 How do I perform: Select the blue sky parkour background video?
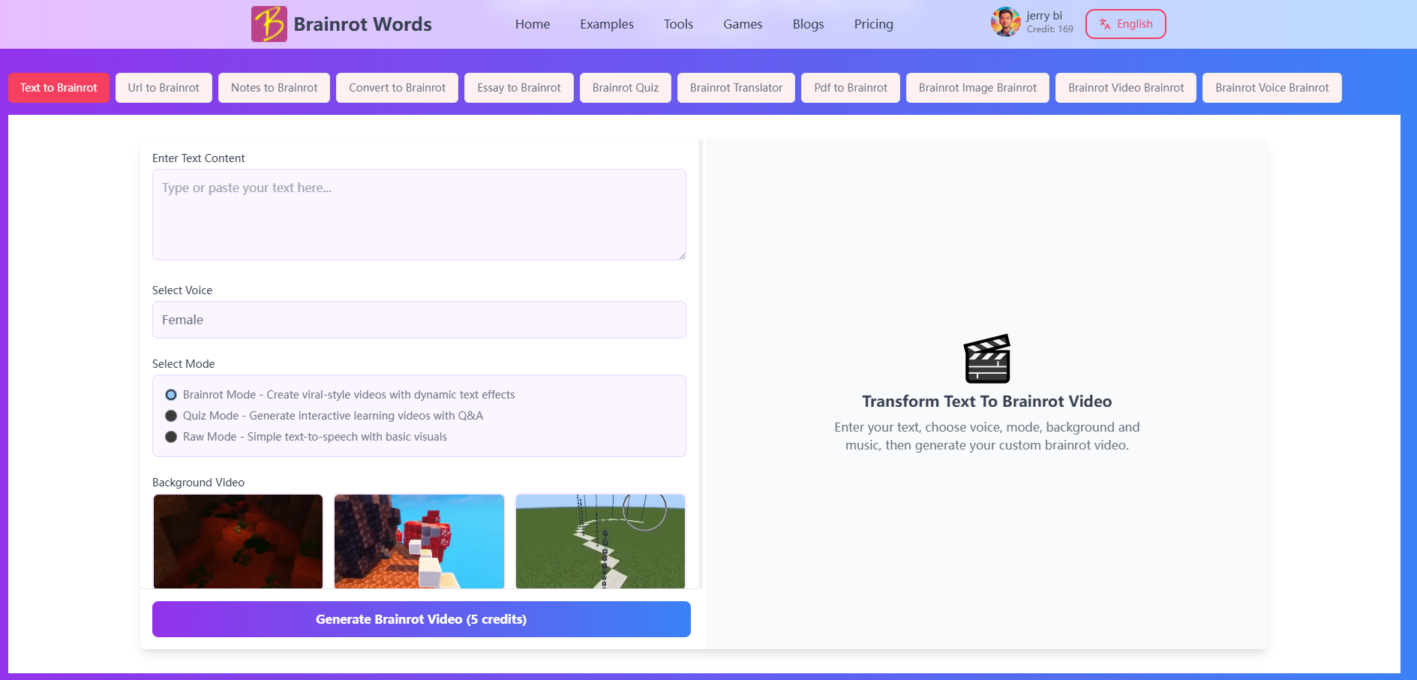[419, 541]
